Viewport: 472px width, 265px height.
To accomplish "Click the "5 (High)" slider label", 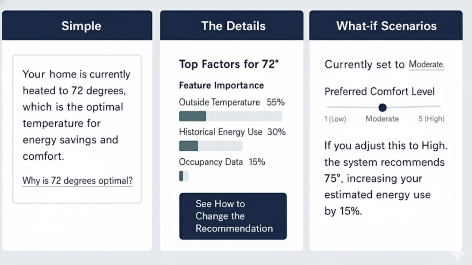I will coord(431,119).
